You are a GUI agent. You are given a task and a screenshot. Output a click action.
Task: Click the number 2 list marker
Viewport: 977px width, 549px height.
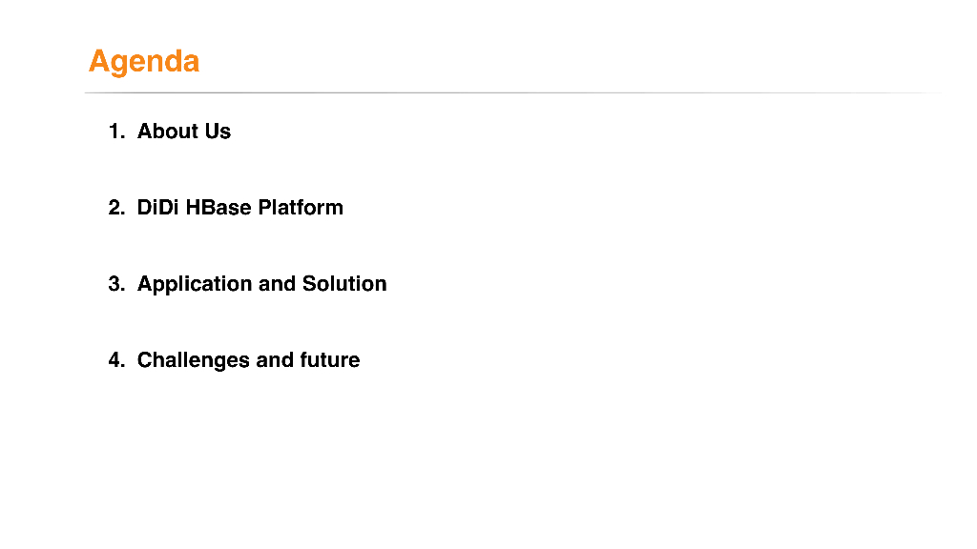pos(115,208)
